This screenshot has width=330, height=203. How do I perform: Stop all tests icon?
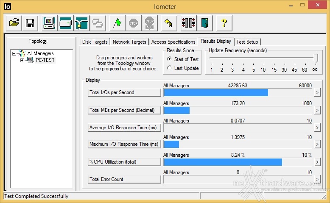(x=149, y=23)
